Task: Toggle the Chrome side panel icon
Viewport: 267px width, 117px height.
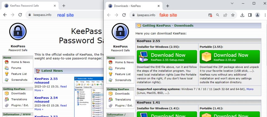Action: (250, 15)
